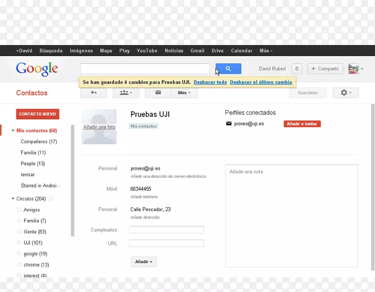Click the Contactos heading
375x292 pixels.
point(32,93)
